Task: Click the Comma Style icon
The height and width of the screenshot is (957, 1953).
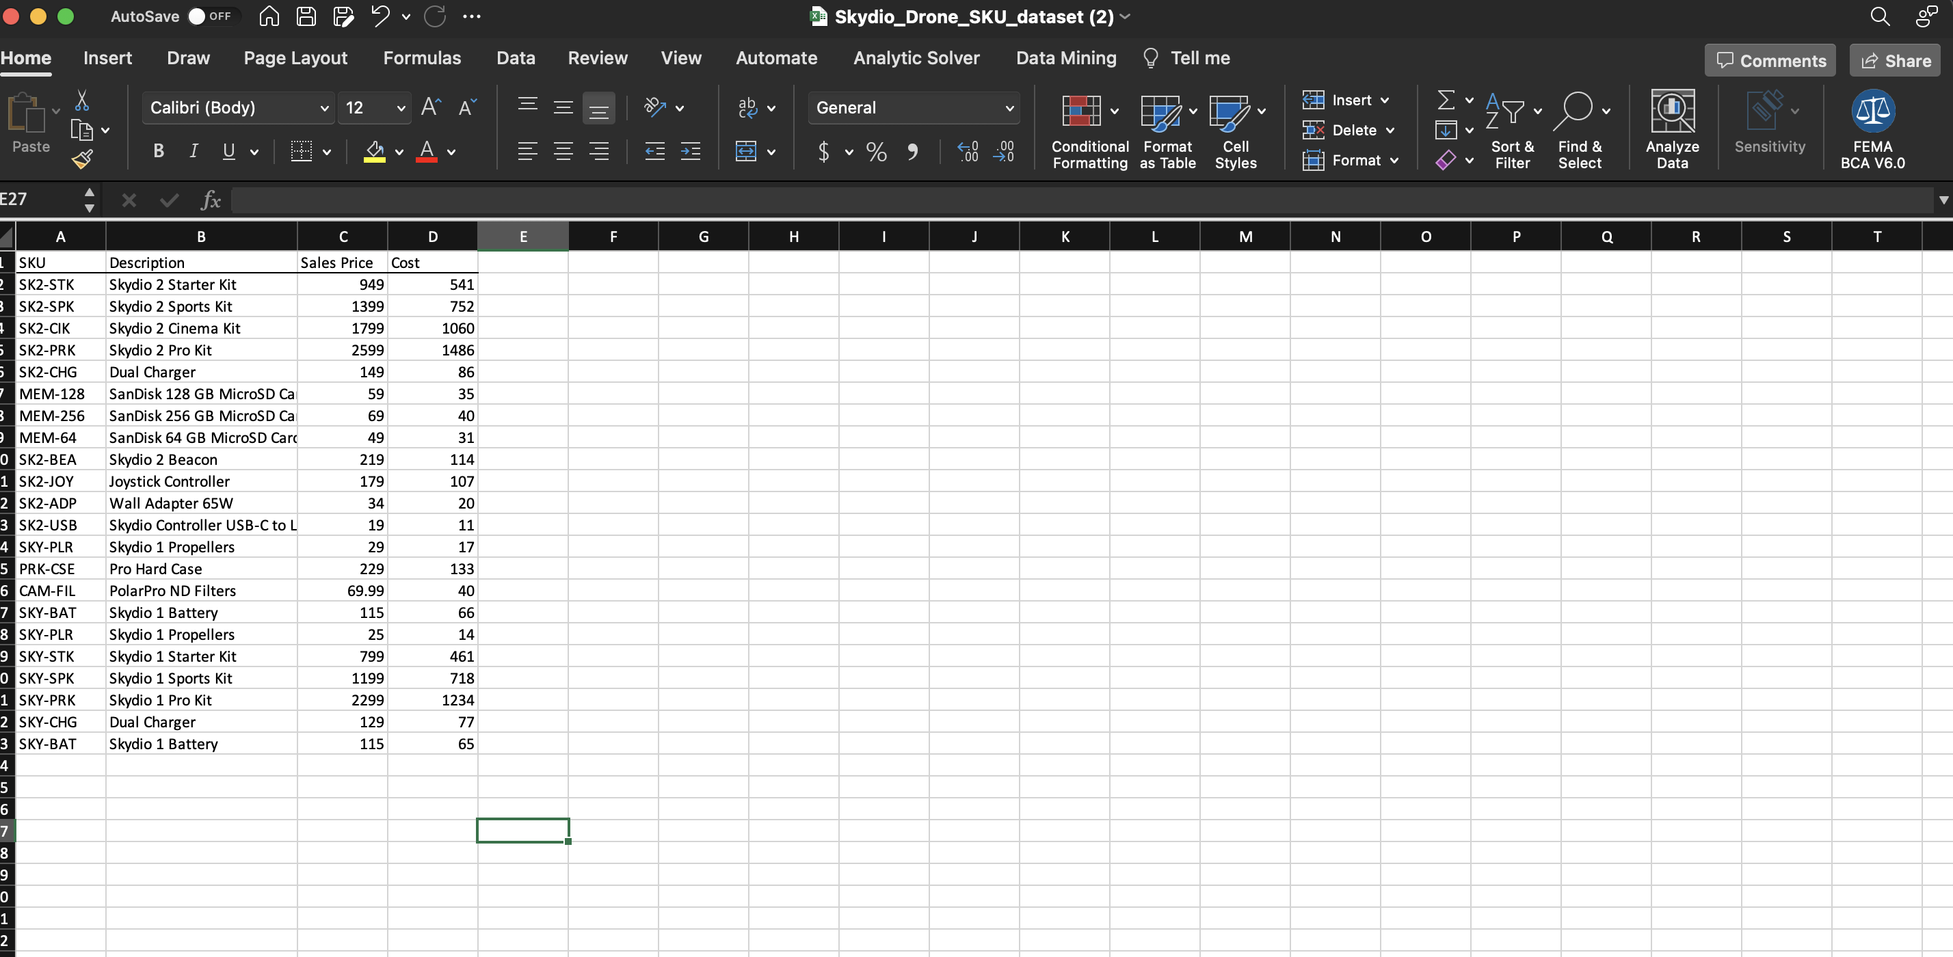Action: point(913,152)
